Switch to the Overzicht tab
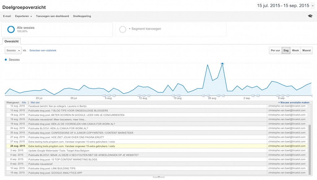317x180 pixels. pos(11,41)
